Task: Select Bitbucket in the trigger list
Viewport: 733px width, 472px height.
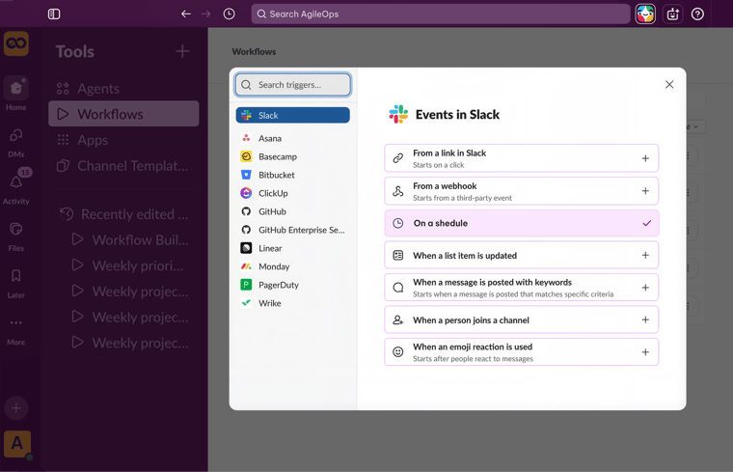Action: tap(292, 175)
